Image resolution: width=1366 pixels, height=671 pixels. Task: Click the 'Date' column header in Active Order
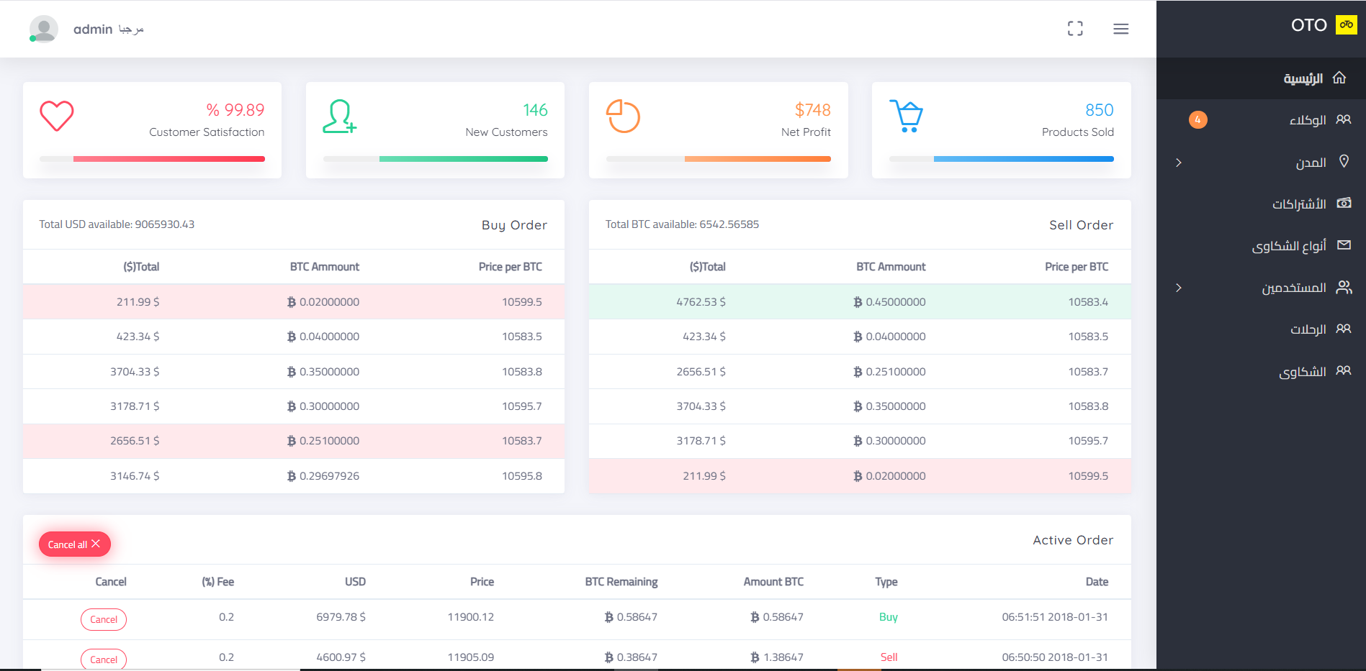click(x=1097, y=582)
